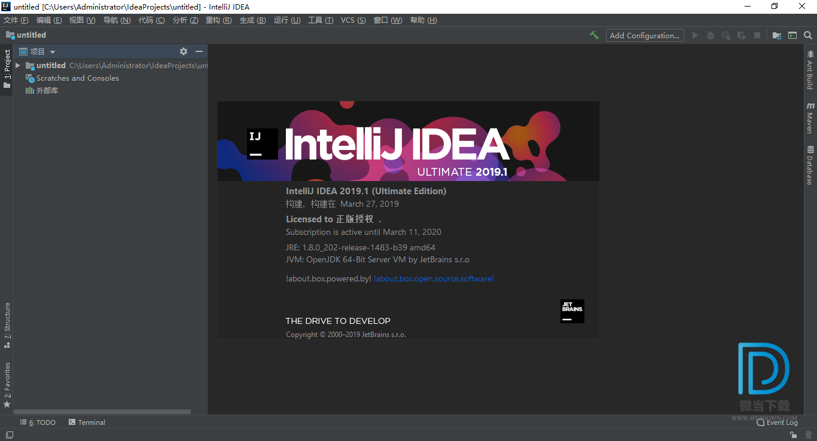This screenshot has height=441, width=817.
Task: Click Add Configuration... button
Action: 645,35
